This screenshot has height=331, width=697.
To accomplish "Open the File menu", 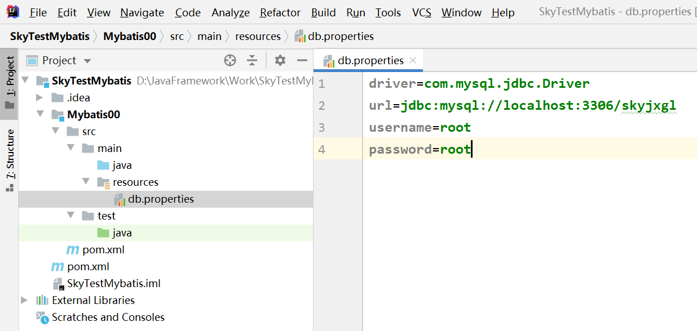I will (x=38, y=12).
